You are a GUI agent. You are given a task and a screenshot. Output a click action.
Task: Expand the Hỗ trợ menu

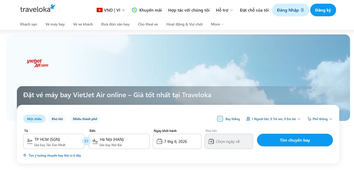pyautogui.click(x=224, y=10)
